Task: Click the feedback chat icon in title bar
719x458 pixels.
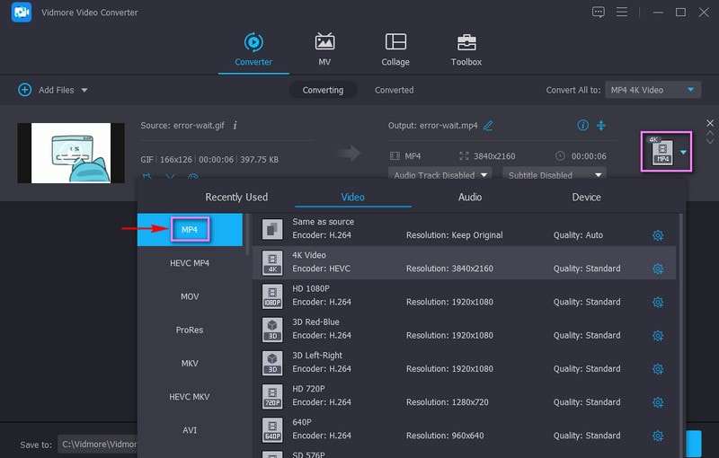Action: pos(599,12)
